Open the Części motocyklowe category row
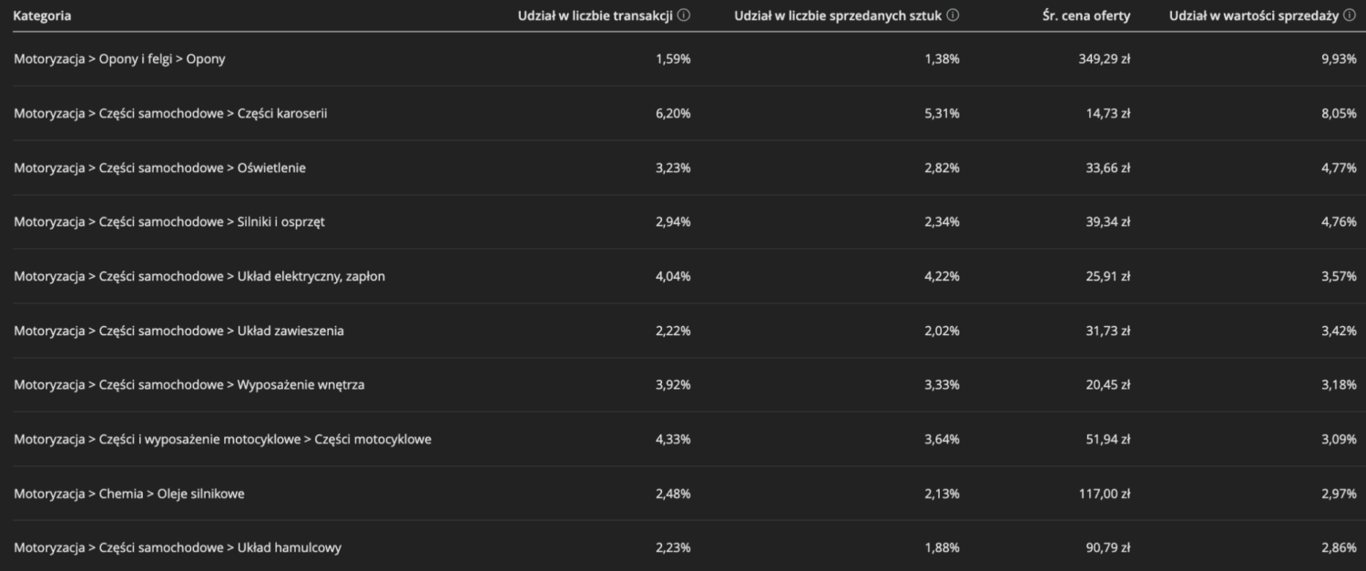Screen dimensions: 1366x571 click(683, 439)
